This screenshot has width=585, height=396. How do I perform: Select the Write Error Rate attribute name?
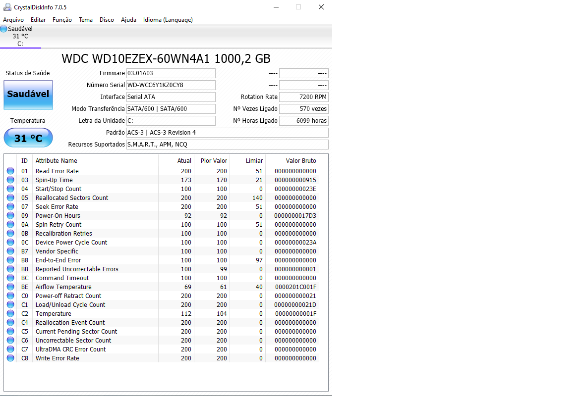[x=58, y=358]
